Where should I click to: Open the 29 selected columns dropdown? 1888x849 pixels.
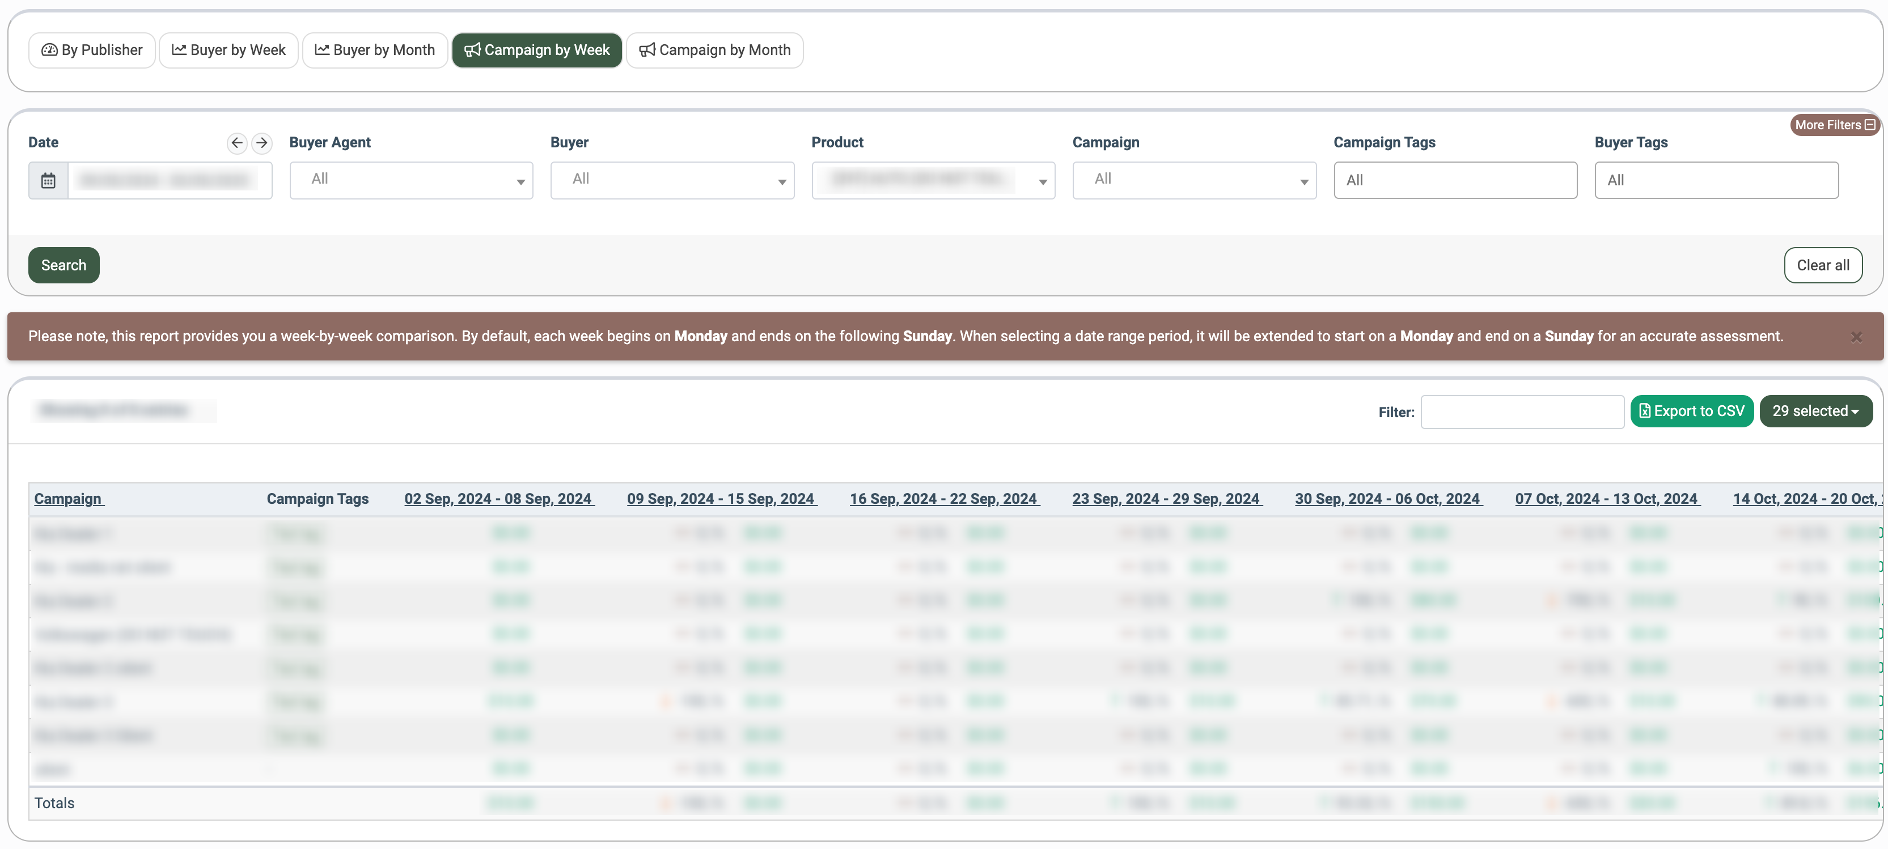click(1815, 411)
